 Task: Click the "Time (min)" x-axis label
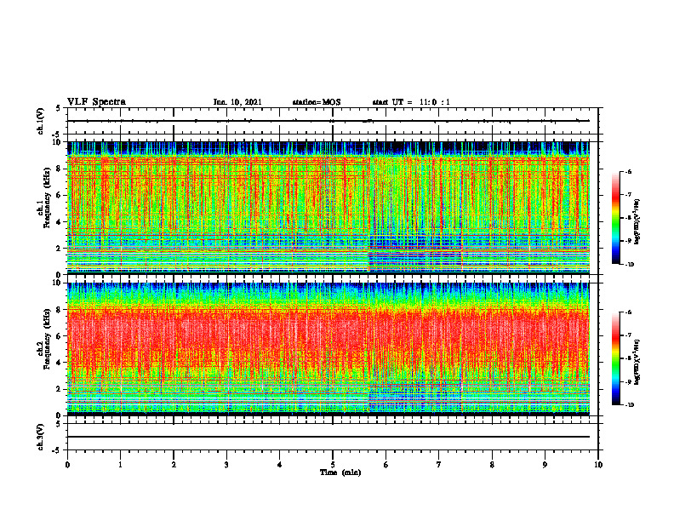340,472
